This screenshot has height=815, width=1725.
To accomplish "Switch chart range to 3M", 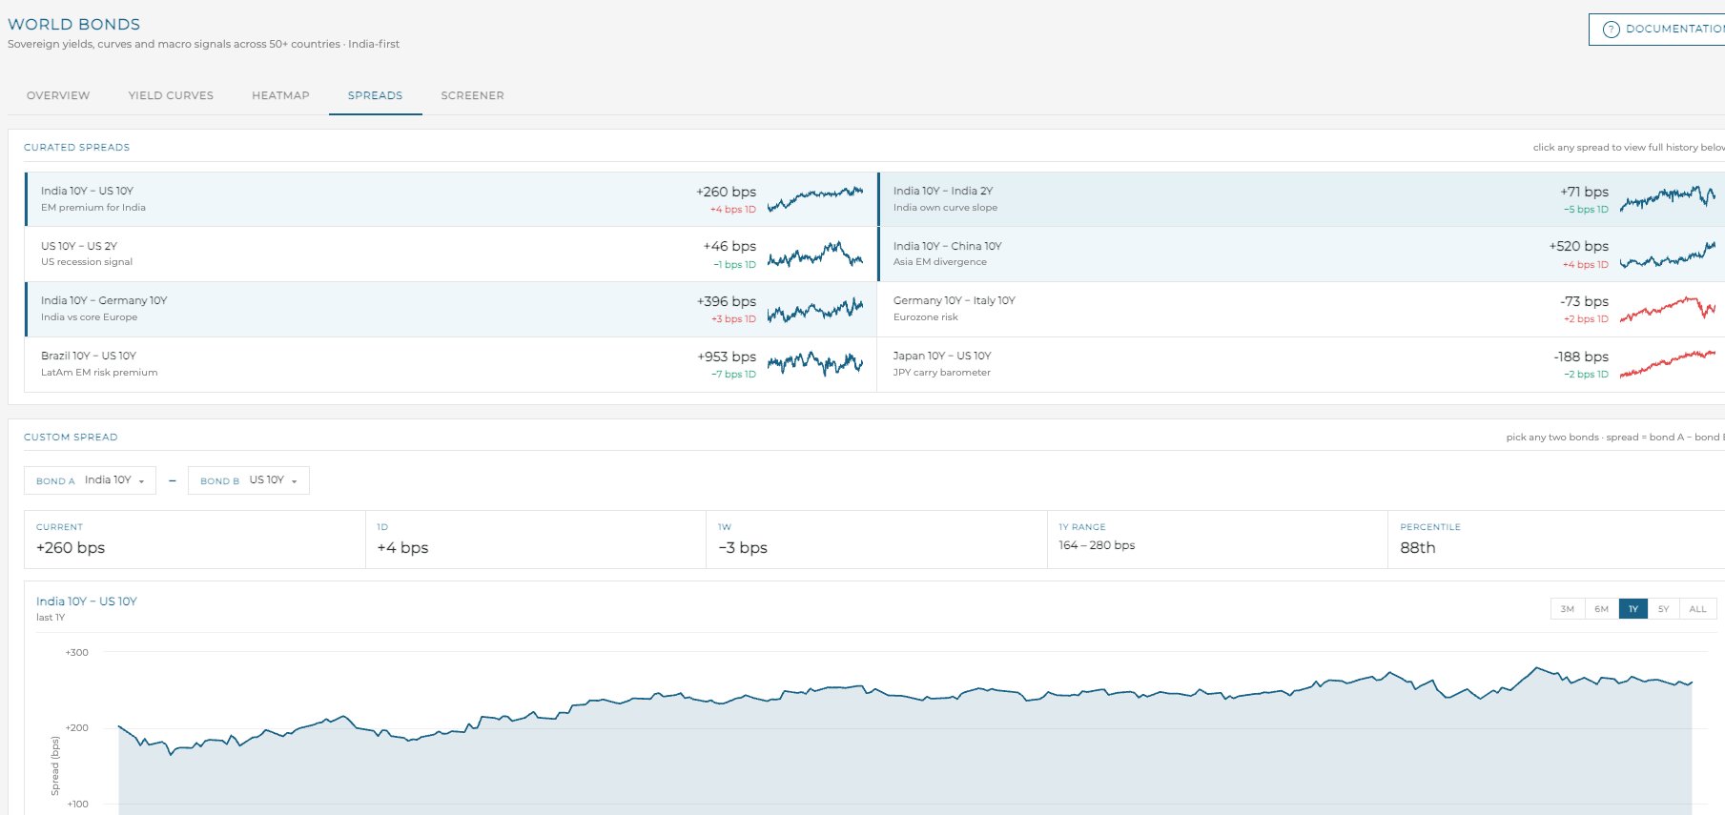I will tap(1568, 609).
